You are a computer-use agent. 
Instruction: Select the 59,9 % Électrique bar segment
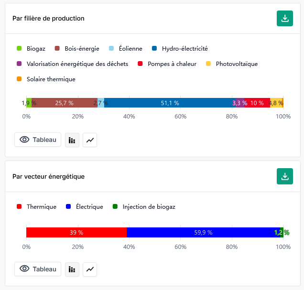203,232
